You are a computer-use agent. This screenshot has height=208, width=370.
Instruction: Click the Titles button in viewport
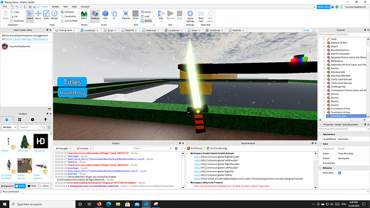(x=72, y=82)
